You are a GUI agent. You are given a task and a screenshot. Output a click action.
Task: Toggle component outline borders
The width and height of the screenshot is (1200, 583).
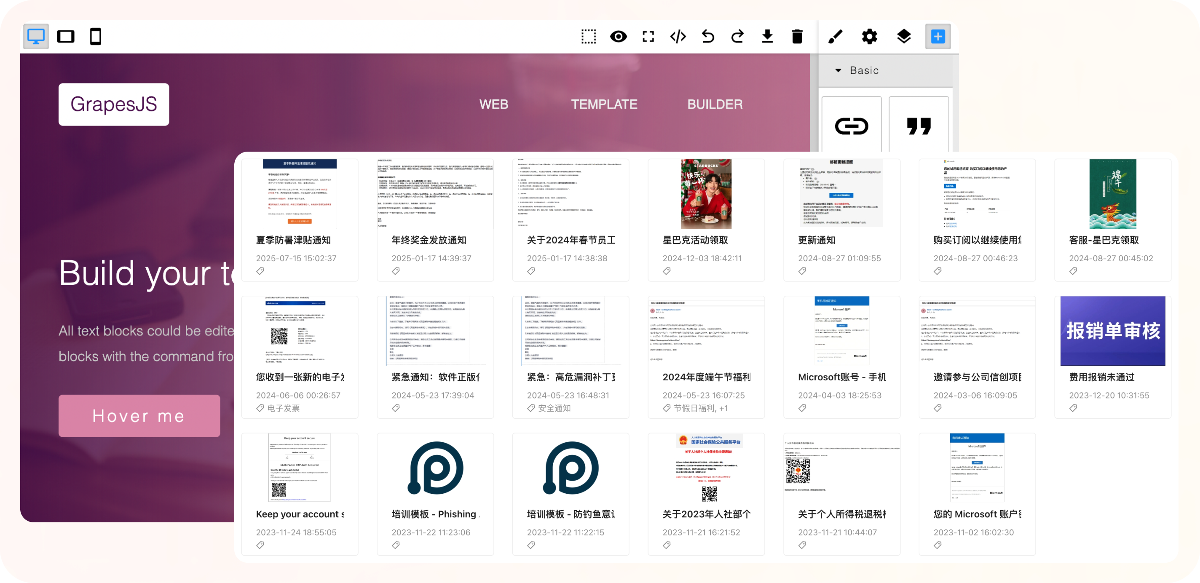588,36
